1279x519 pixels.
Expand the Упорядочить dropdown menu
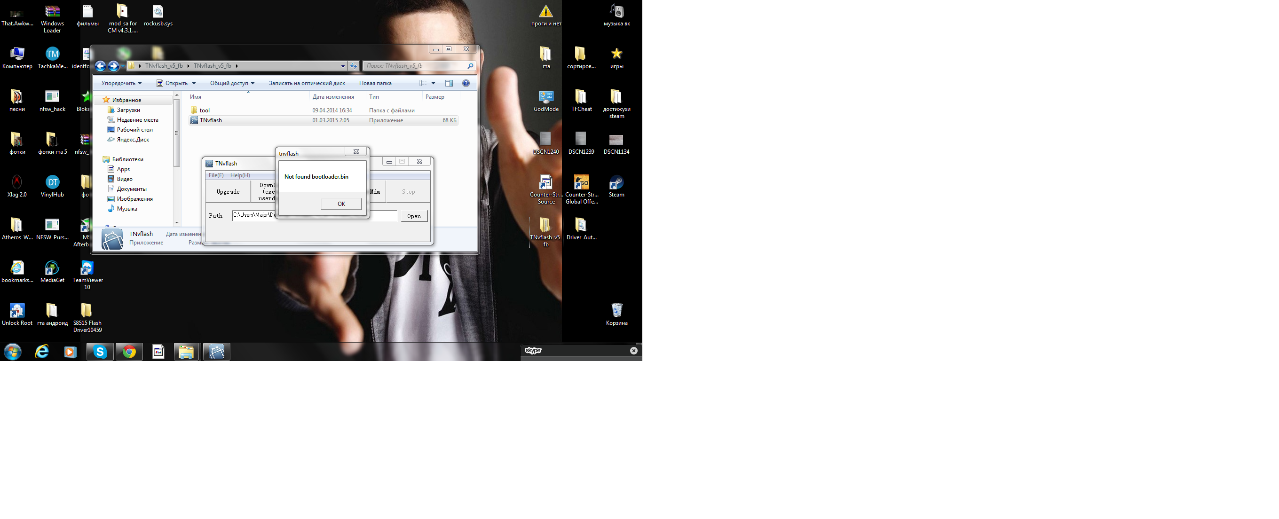click(122, 83)
